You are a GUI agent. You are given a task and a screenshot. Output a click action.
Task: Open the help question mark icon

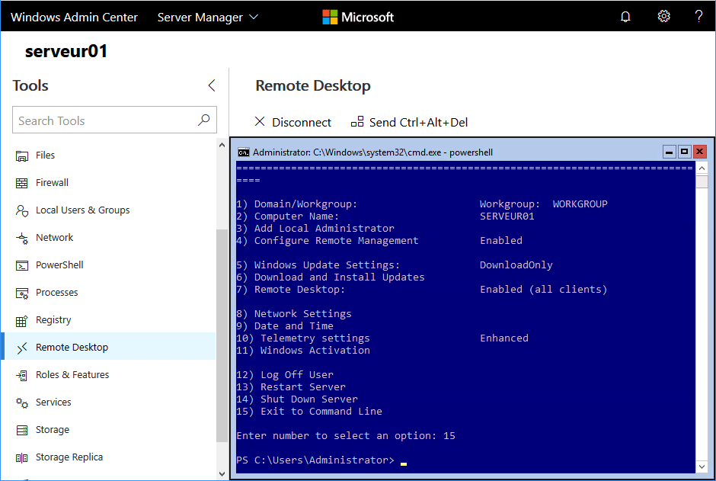tap(698, 17)
